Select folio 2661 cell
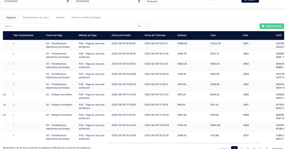 246,43
